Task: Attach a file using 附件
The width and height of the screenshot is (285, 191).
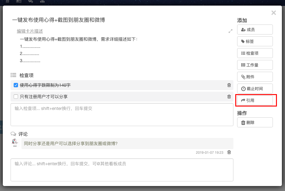Action: pos(255,76)
